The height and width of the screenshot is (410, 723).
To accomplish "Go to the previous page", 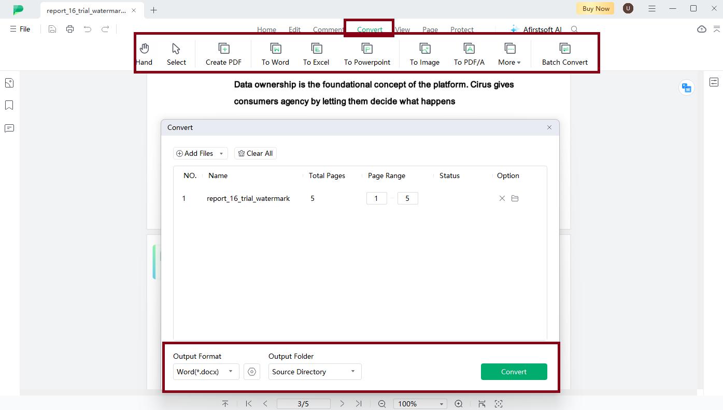I will (x=265, y=403).
